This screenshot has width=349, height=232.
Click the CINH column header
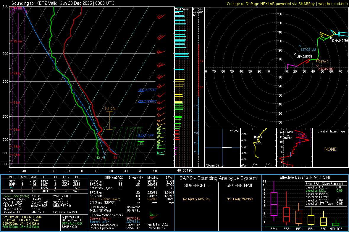pyautogui.click(x=34, y=177)
